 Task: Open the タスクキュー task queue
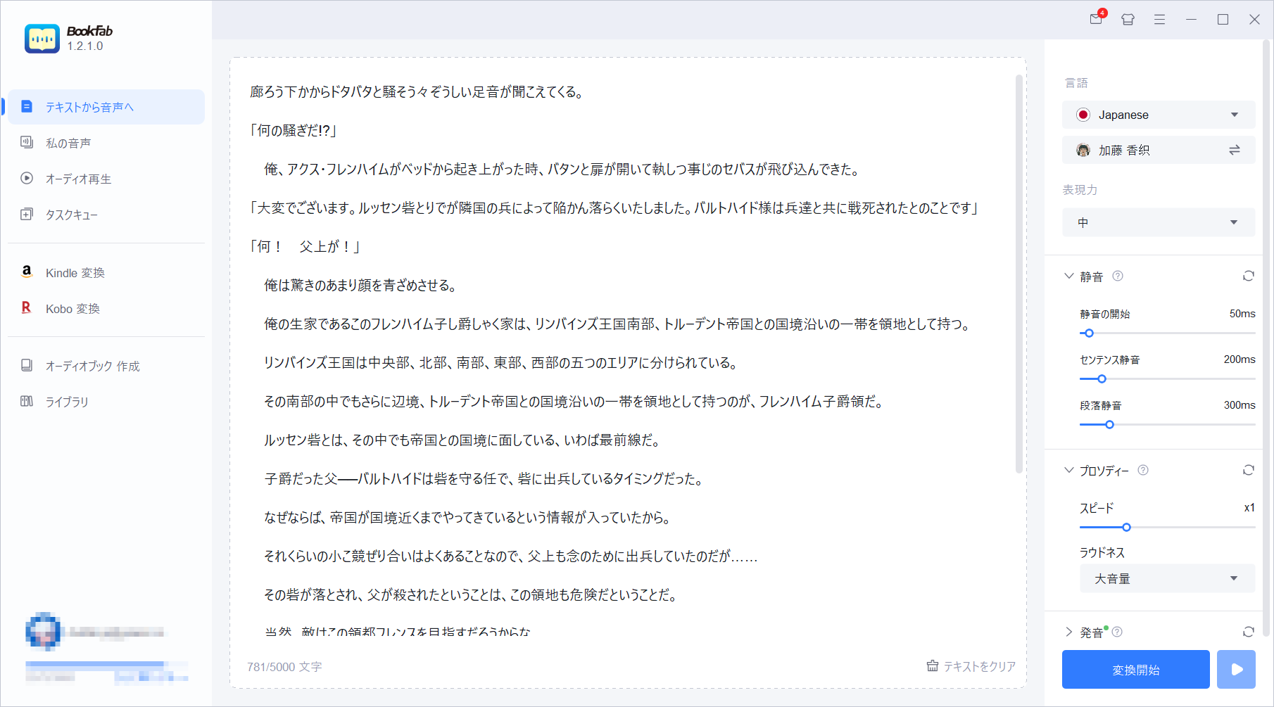73,214
